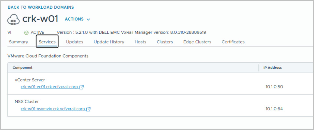Click external link icon beside NSX Cluster hostname

[88, 109]
